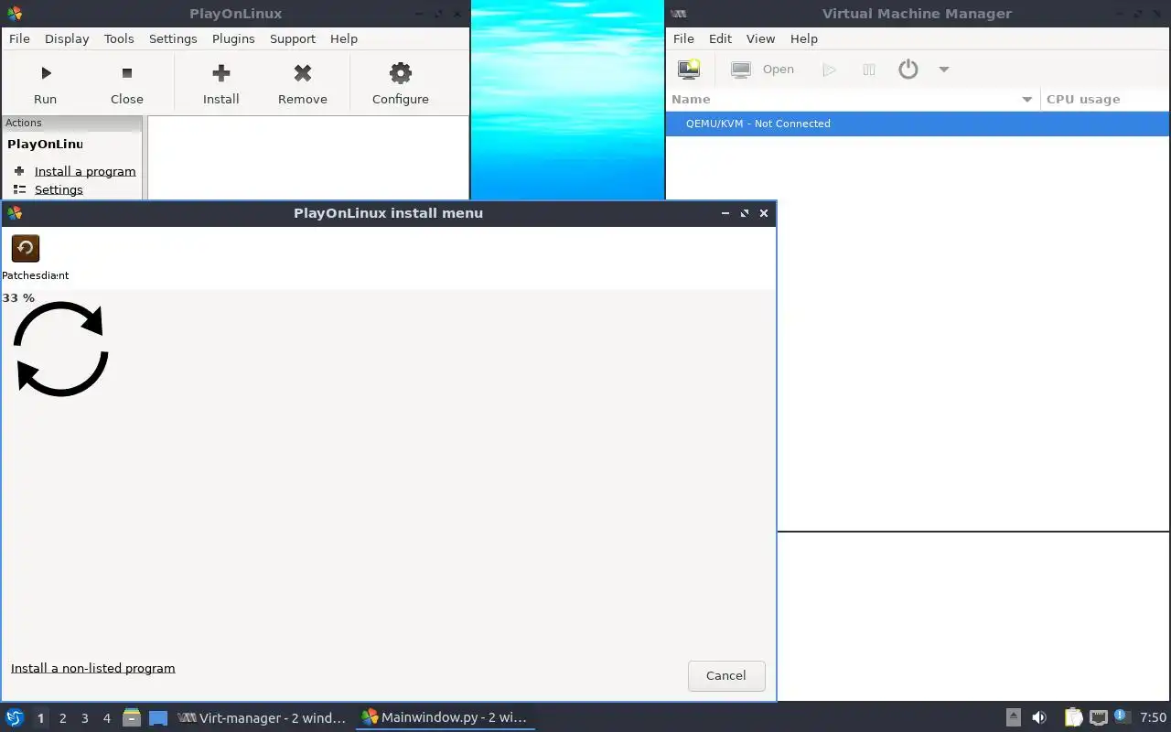Select QEMU/KVM - Not Connected row
Viewport: 1171px width, 732px height.
[x=918, y=124]
